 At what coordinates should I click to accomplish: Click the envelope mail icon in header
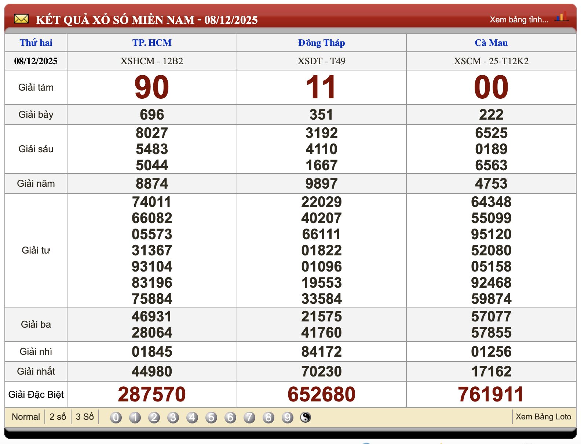pos(21,19)
